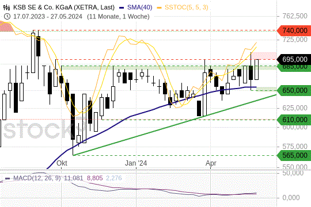Click the green 650,000 support price tag
311x207 pixels.
294,90
